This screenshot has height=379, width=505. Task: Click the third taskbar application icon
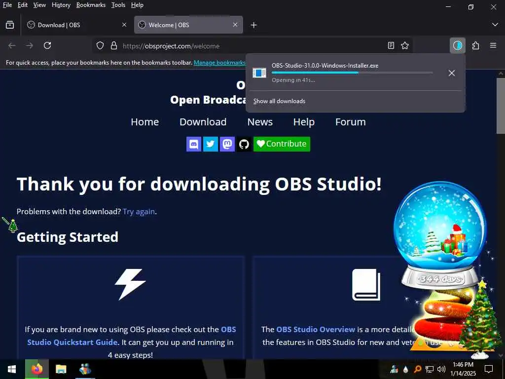click(x=85, y=369)
